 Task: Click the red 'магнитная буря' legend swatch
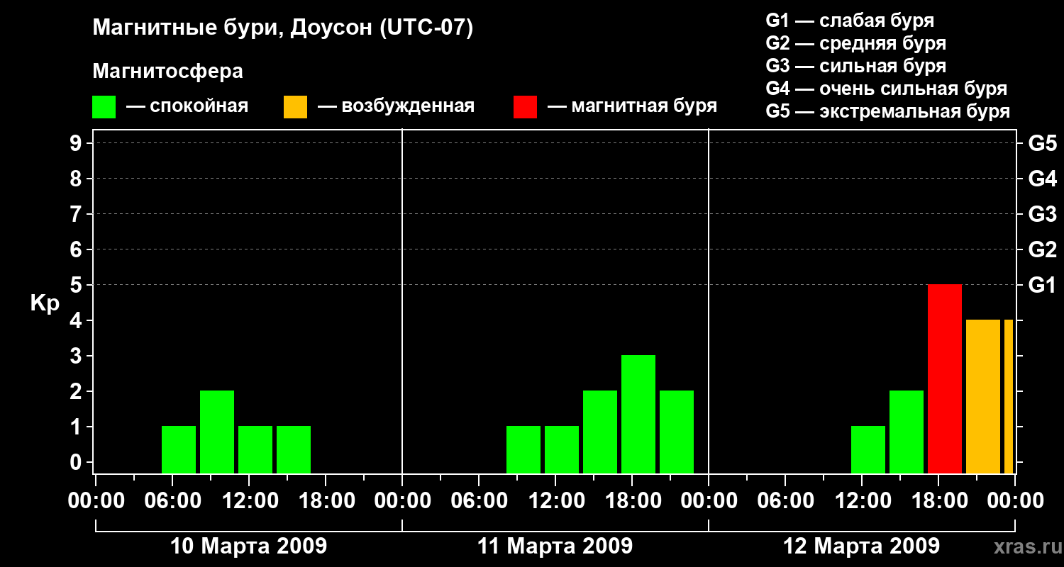(x=525, y=107)
